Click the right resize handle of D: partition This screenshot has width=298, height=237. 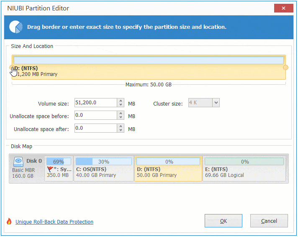point(285,68)
